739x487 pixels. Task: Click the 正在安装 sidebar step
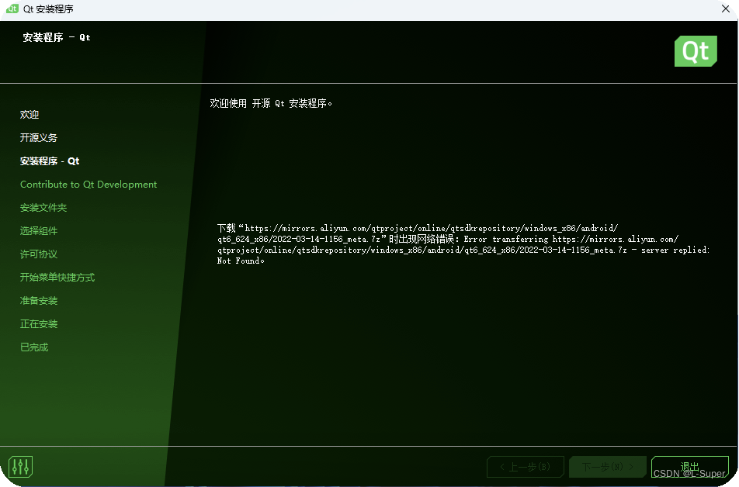click(39, 324)
